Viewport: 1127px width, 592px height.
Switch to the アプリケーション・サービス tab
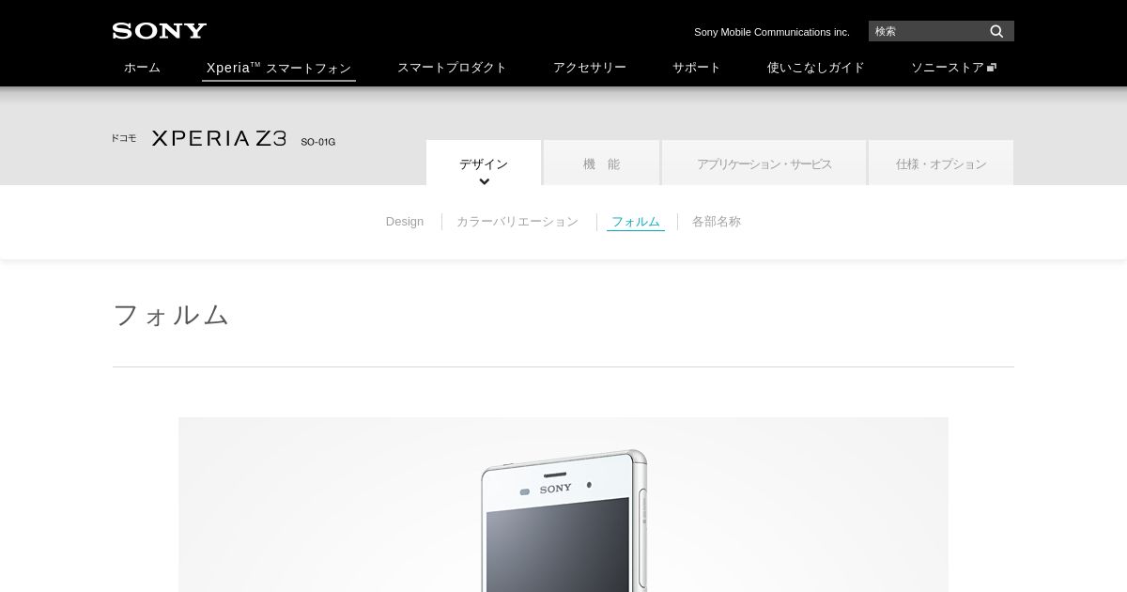(764, 163)
